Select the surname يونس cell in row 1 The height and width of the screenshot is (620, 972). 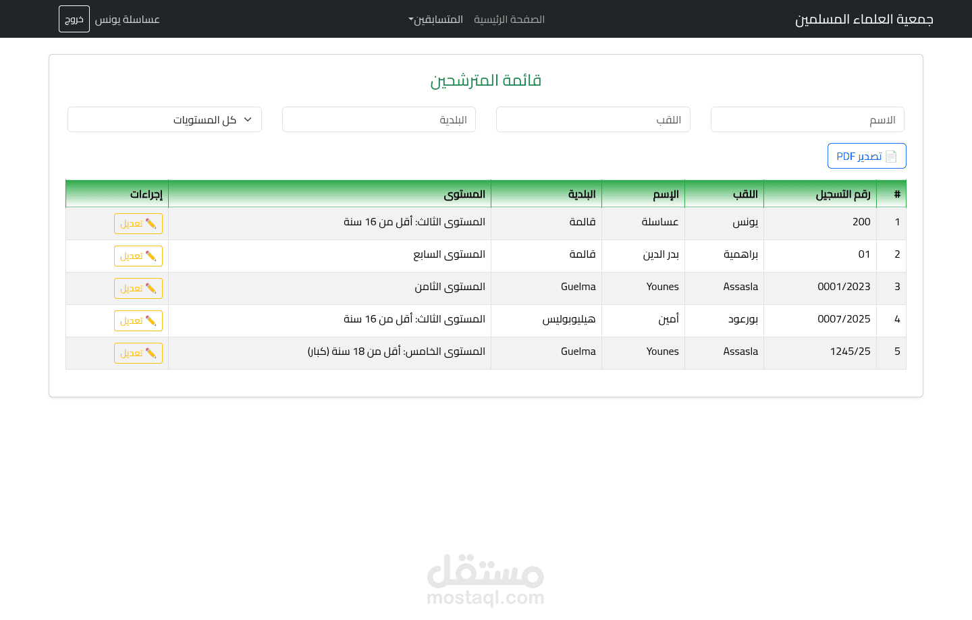click(724, 223)
